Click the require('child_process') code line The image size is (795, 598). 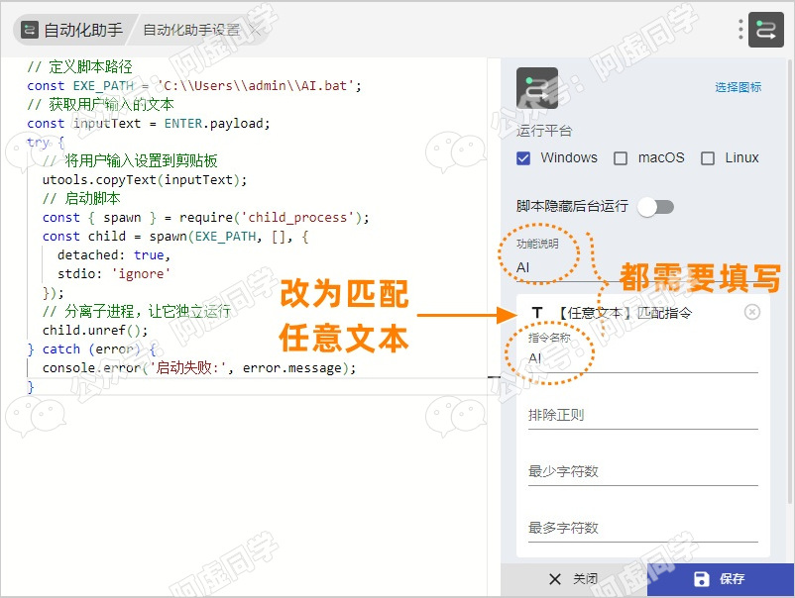(x=206, y=217)
